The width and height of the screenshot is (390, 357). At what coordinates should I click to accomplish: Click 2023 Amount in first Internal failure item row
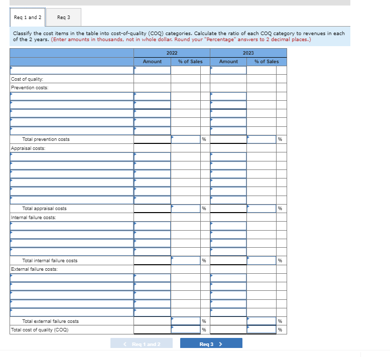coord(228,226)
